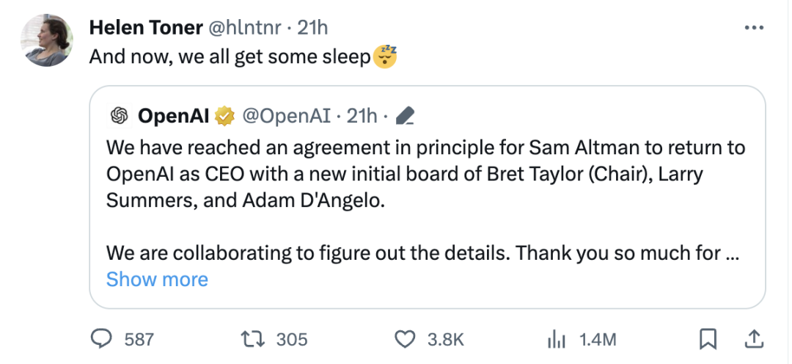
Task: Click OpenAI's gold verified badge
Action: pos(224,115)
